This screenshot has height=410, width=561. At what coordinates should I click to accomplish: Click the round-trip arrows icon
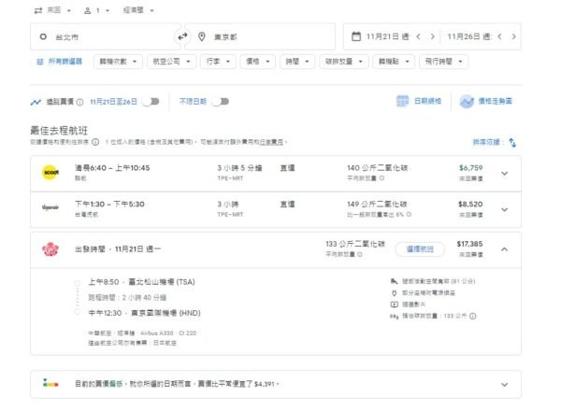click(38, 10)
